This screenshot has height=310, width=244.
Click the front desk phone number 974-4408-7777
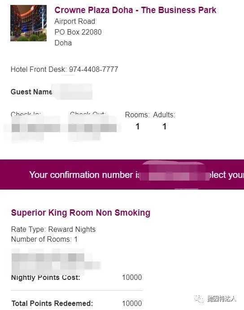[93, 69]
